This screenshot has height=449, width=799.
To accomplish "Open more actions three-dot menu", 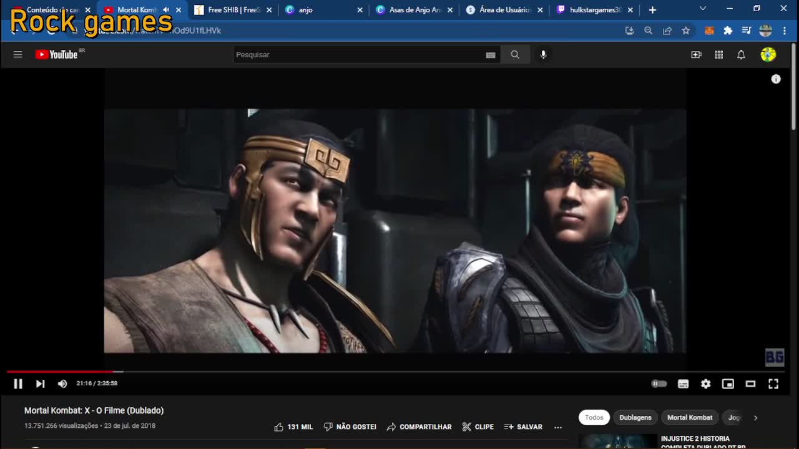I will [x=558, y=427].
